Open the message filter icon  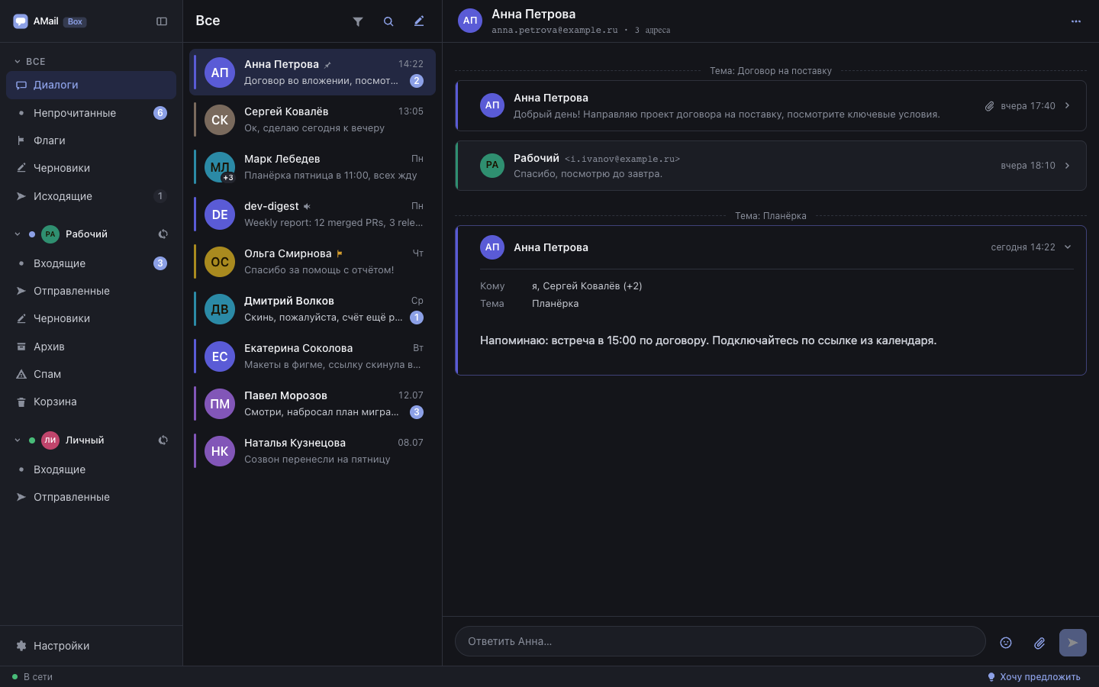(x=358, y=21)
